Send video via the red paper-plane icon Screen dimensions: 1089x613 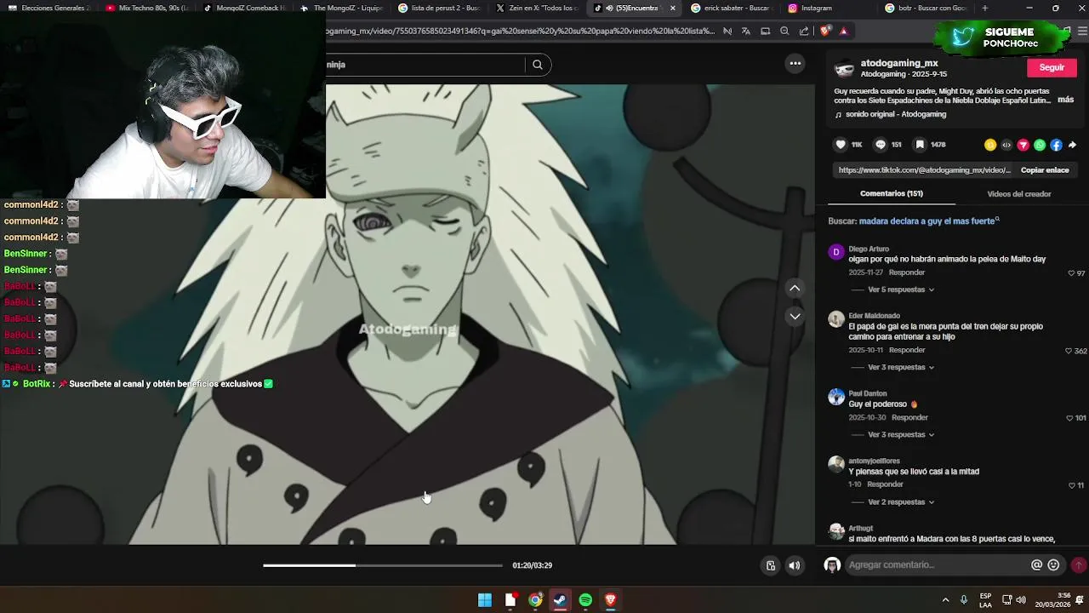pyautogui.click(x=1023, y=145)
